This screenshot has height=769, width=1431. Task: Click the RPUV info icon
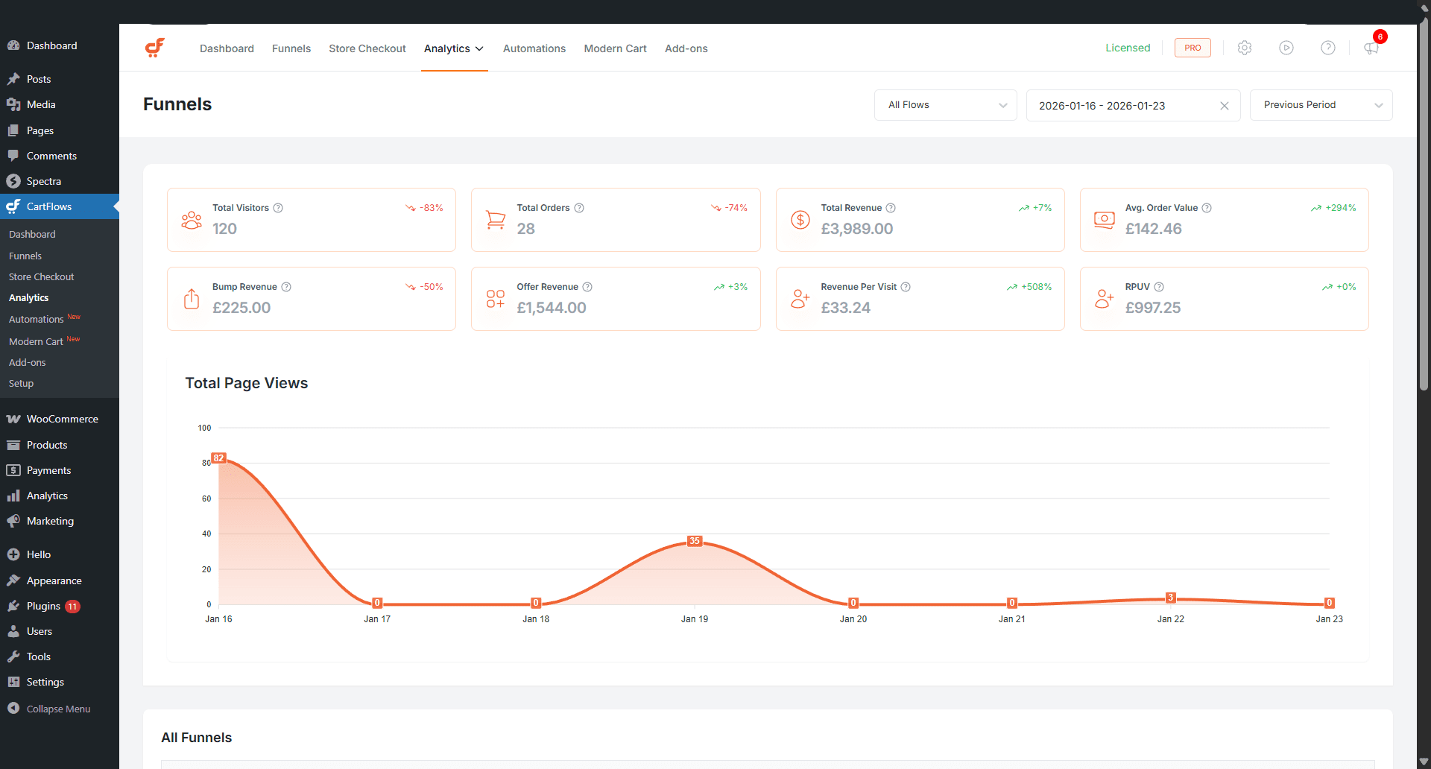point(1159,287)
